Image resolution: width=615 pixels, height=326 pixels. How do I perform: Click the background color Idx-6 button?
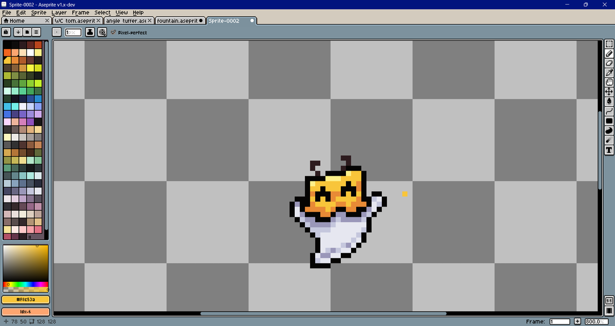pyautogui.click(x=26, y=312)
